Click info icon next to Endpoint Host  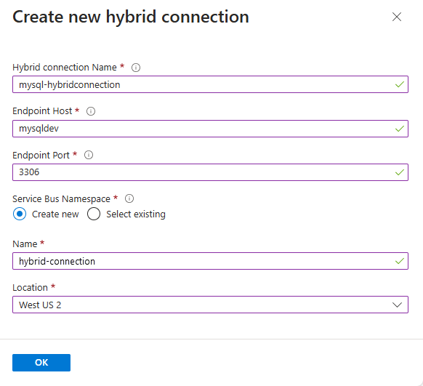coord(91,111)
